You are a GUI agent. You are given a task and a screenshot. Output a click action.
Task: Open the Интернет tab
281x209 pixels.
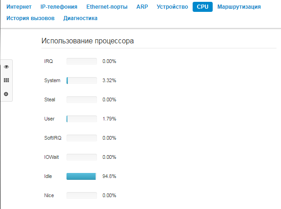(19, 7)
